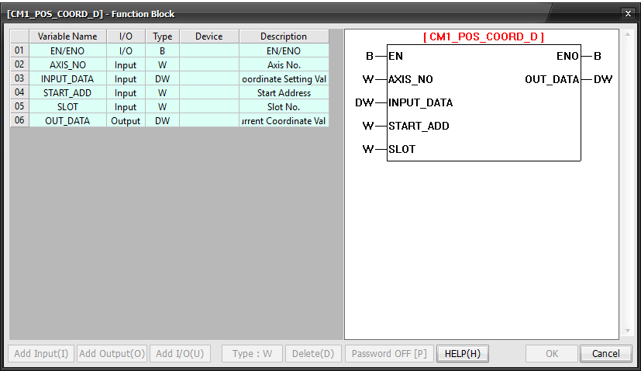Image resolution: width=641 pixels, height=371 pixels.
Task: Click the Add I/O(U) button
Action: [180, 353]
